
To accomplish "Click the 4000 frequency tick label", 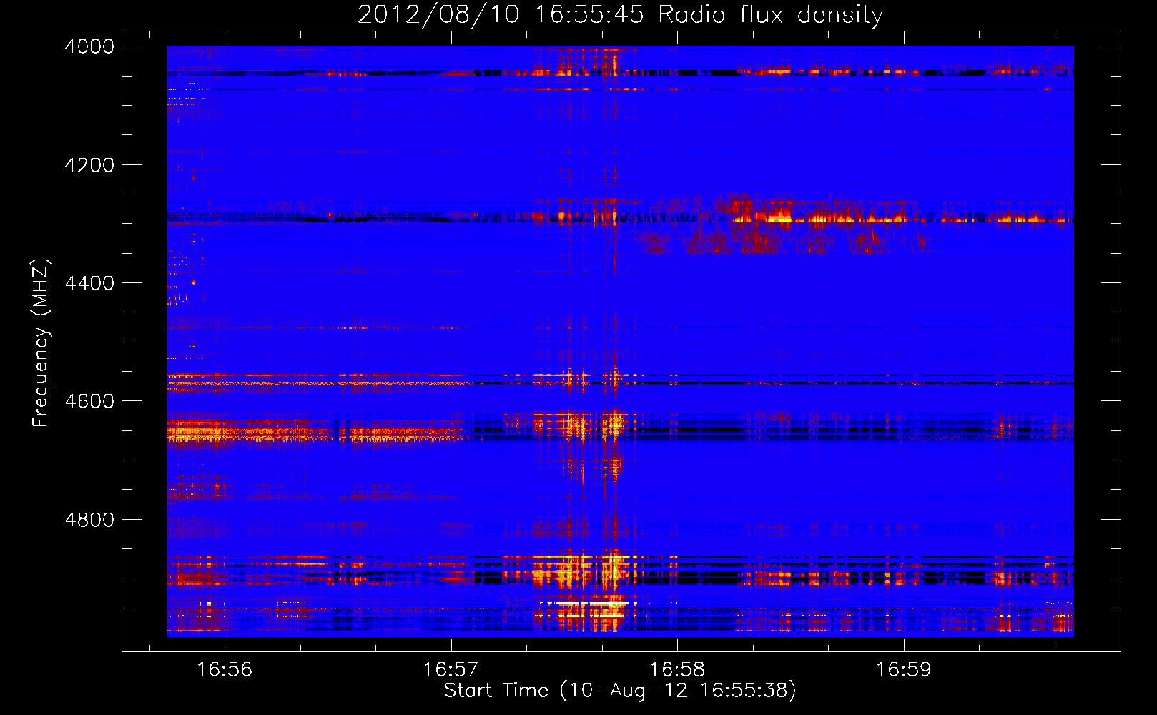I will [x=89, y=46].
